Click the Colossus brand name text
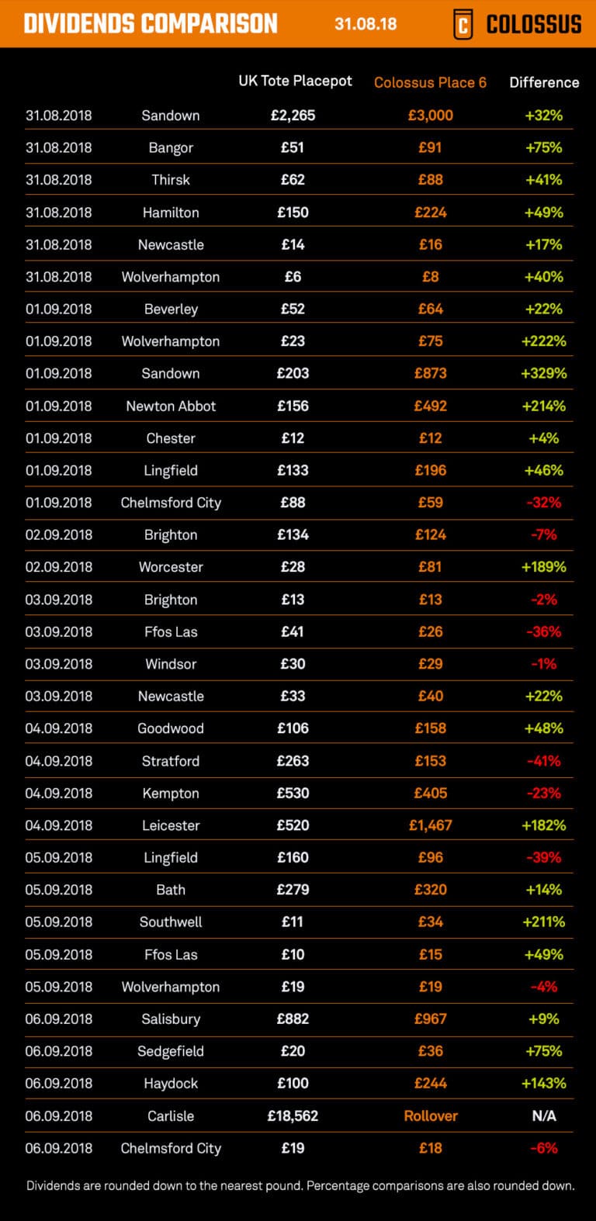This screenshot has width=596, height=1221. pos(533,24)
